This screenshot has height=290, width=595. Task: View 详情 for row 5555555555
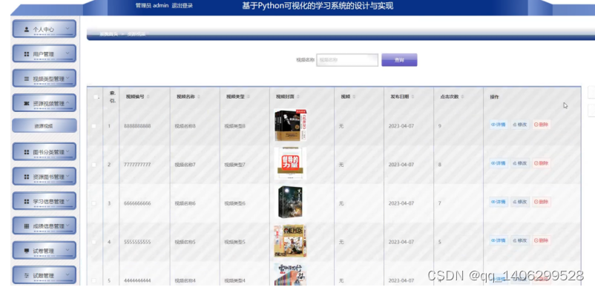499,240
